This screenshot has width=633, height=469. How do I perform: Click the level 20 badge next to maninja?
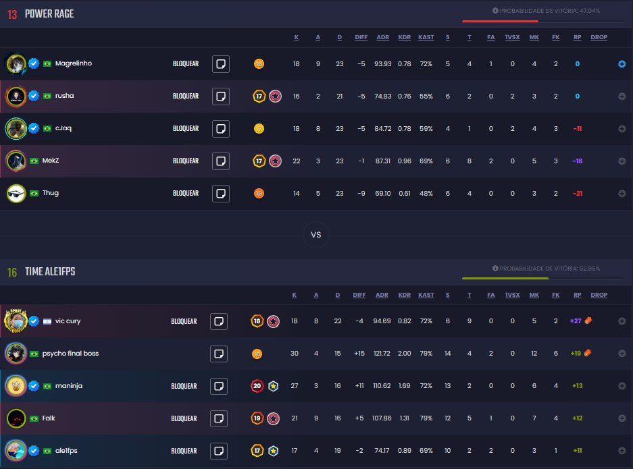tap(257, 386)
